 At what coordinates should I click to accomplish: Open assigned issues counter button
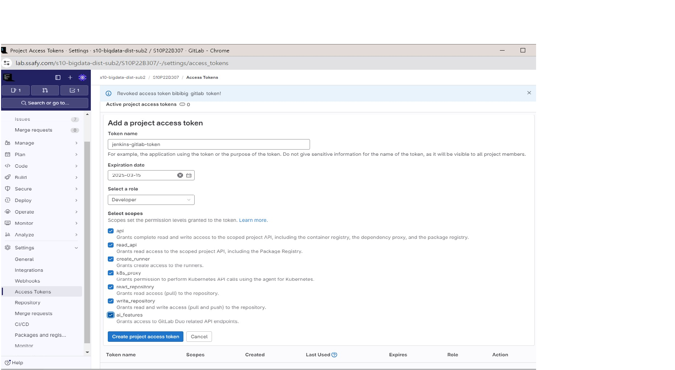pos(16,90)
